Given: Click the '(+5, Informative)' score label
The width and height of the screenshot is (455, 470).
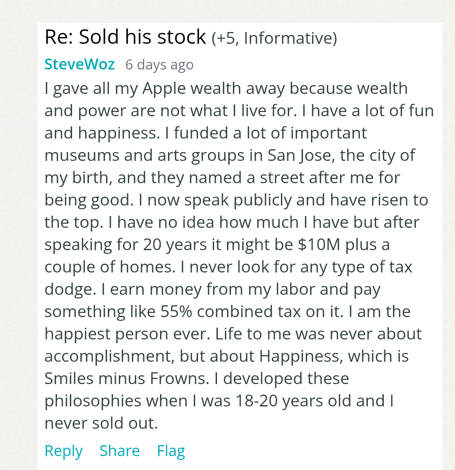Looking at the screenshot, I should coord(274,38).
